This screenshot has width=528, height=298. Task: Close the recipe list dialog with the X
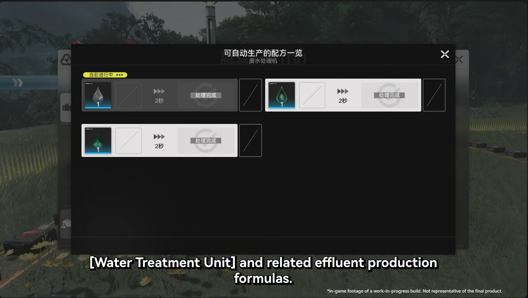[x=445, y=54]
